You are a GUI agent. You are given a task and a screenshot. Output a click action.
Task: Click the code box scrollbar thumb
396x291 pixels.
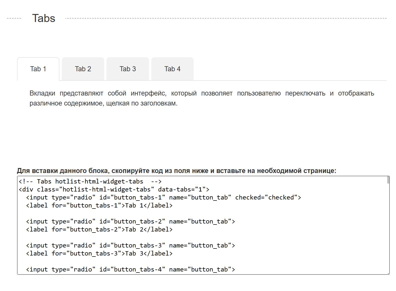point(388,180)
